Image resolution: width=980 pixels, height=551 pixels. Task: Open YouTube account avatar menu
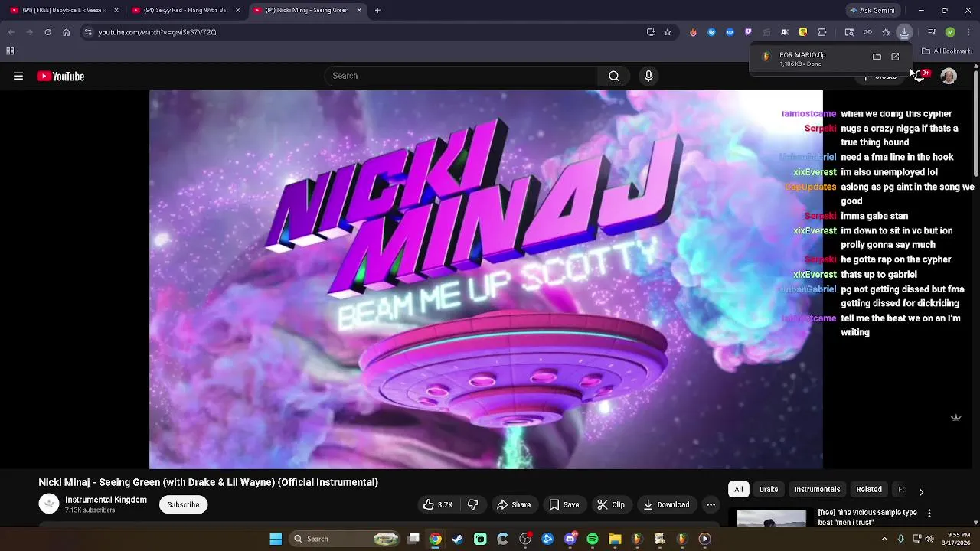(x=949, y=76)
